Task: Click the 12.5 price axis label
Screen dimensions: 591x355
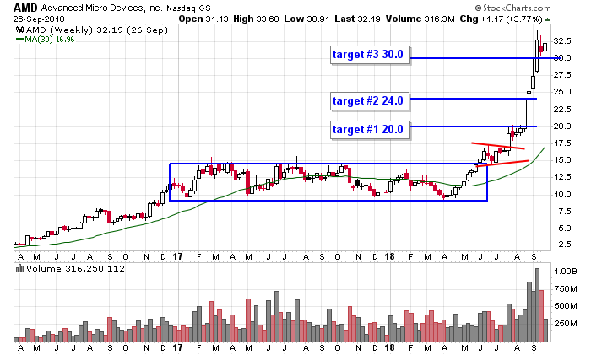Action: (x=562, y=177)
